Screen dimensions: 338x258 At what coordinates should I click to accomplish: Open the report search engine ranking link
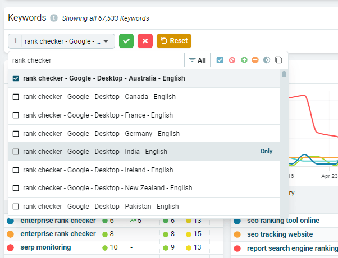(x=293, y=248)
